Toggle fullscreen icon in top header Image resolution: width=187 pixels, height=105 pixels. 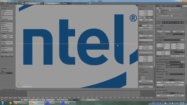pyautogui.click(x=90, y=3)
